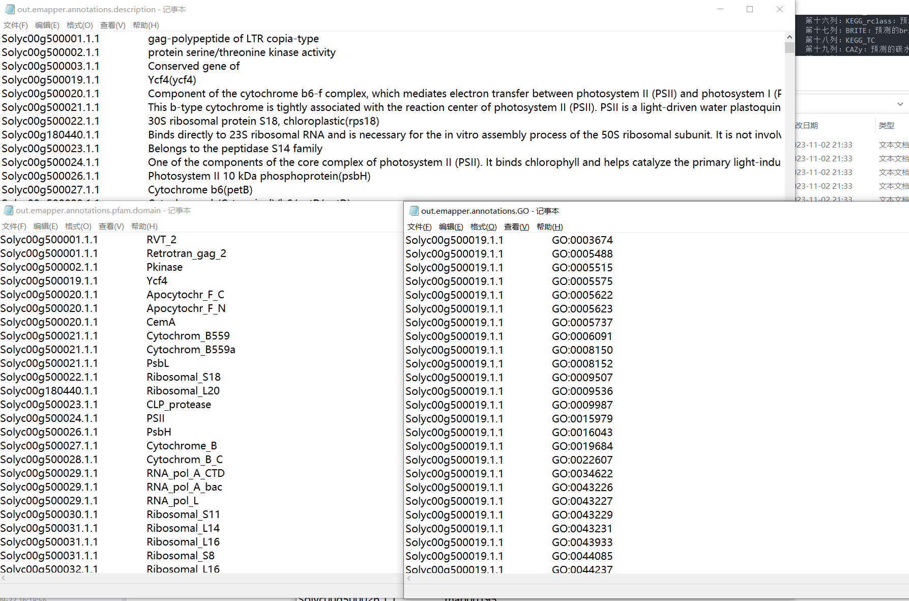Click 'Apocytochr_F_C' domain entry
Image resolution: width=909 pixels, height=601 pixels.
point(185,295)
